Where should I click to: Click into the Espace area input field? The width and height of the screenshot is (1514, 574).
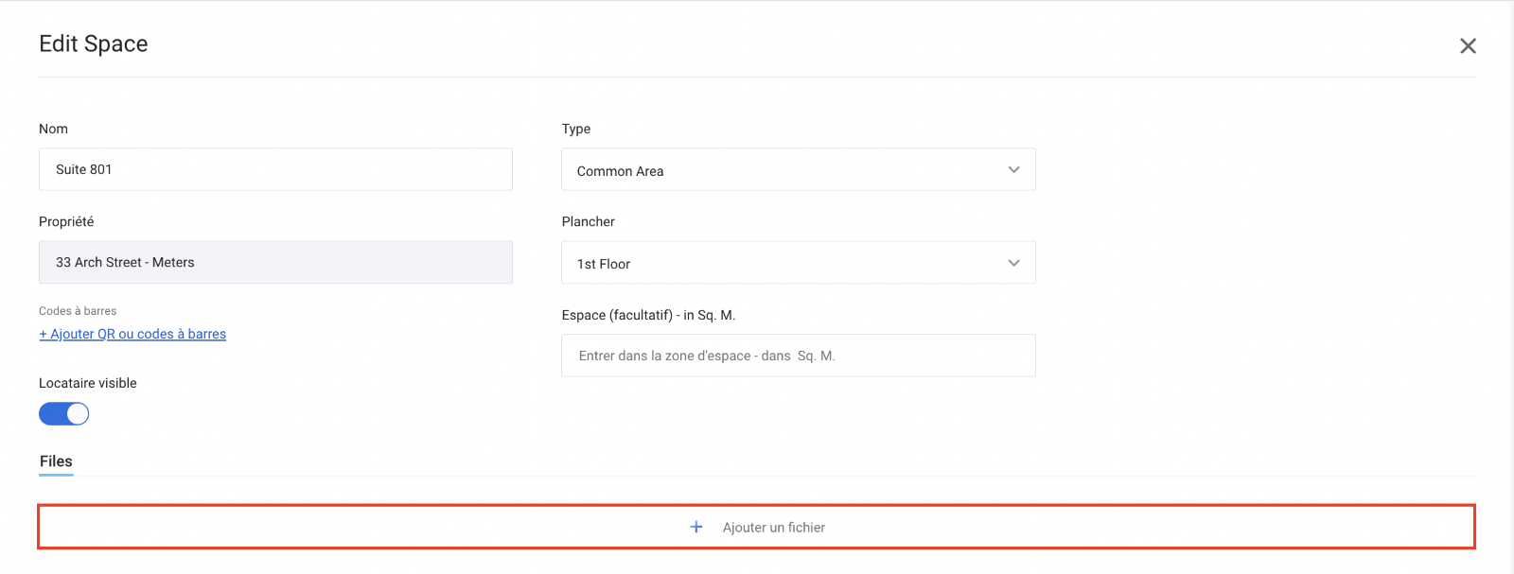797,356
